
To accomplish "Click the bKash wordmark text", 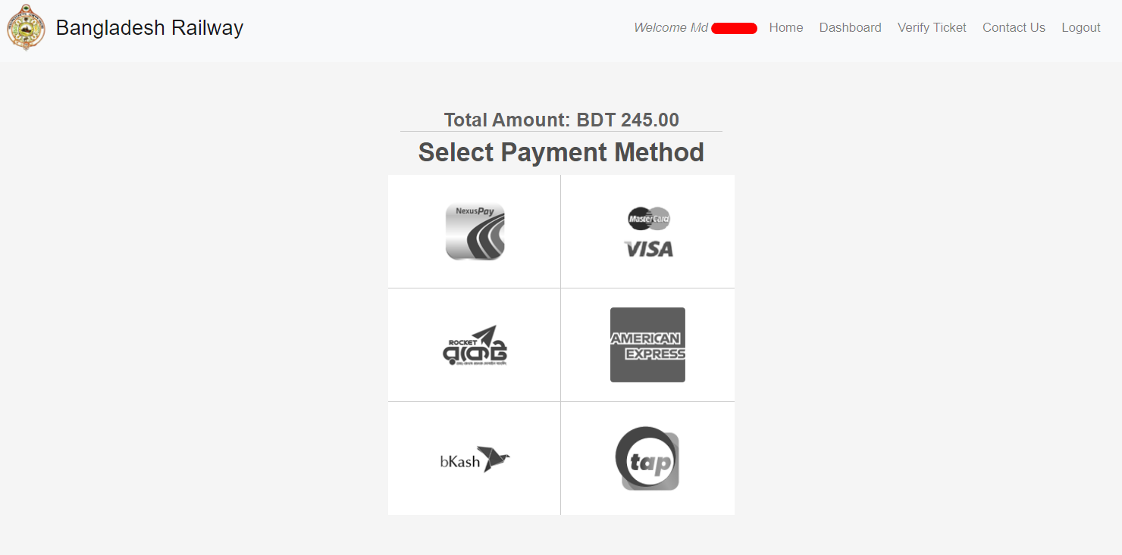I will point(459,461).
